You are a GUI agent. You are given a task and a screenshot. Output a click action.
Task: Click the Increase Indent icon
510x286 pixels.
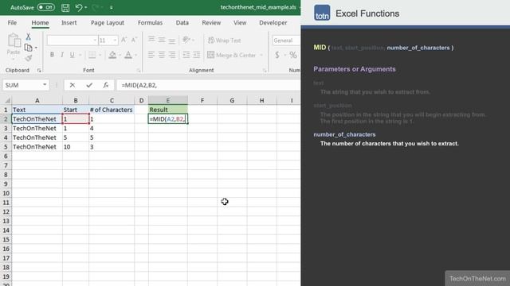click(x=197, y=55)
